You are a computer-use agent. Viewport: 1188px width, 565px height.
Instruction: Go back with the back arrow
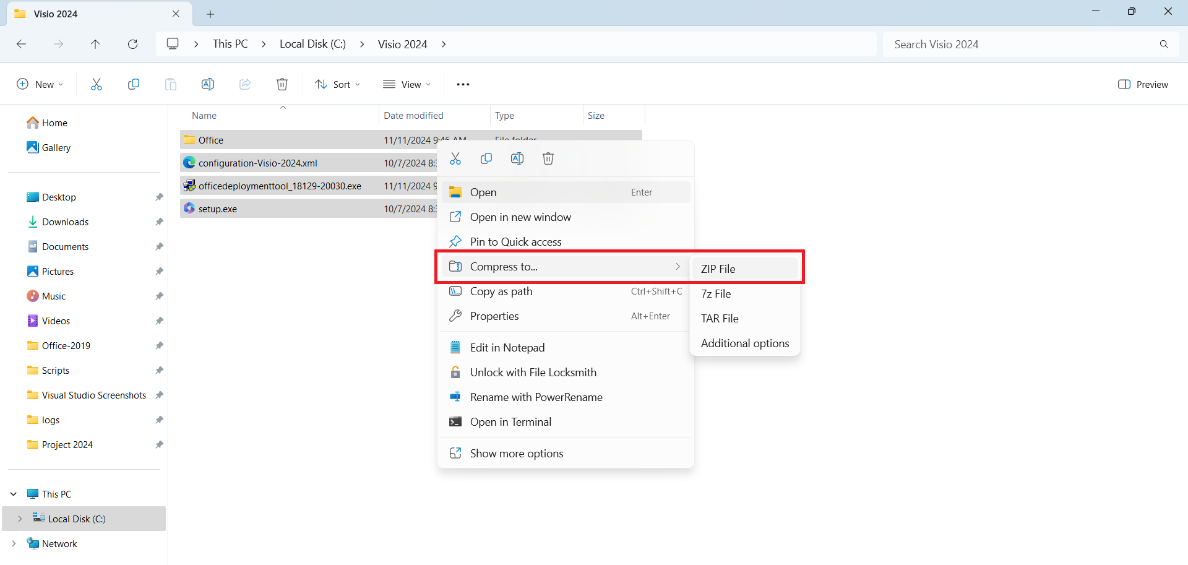(21, 44)
